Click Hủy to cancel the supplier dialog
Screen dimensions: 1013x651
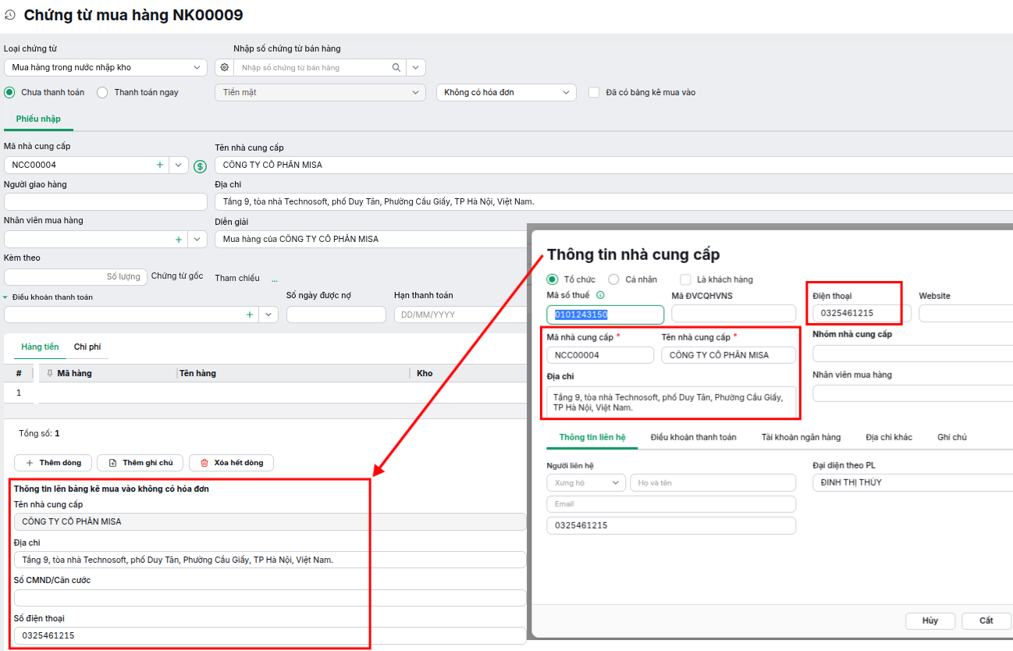[x=930, y=621]
